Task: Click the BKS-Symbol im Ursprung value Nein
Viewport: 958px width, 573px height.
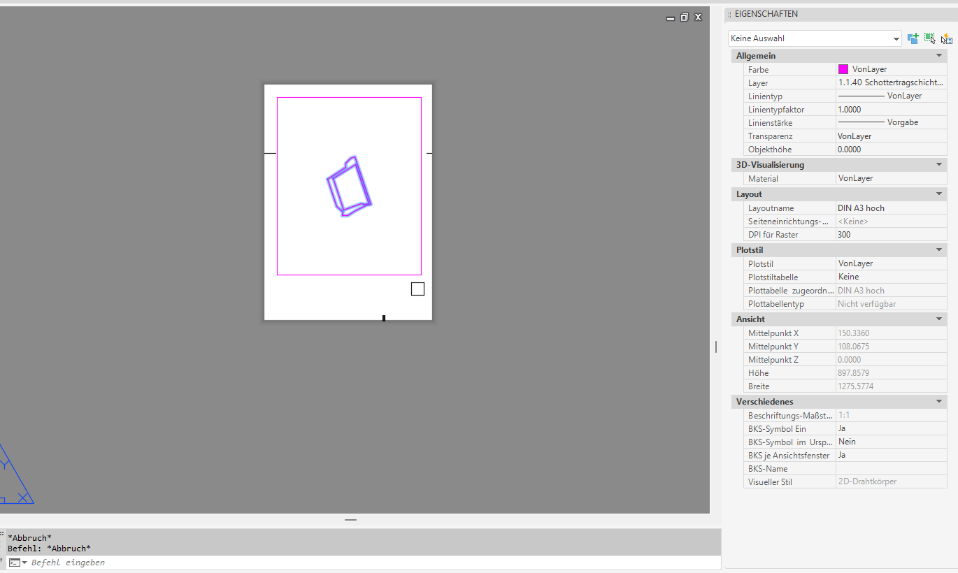Action: pyautogui.click(x=892, y=442)
